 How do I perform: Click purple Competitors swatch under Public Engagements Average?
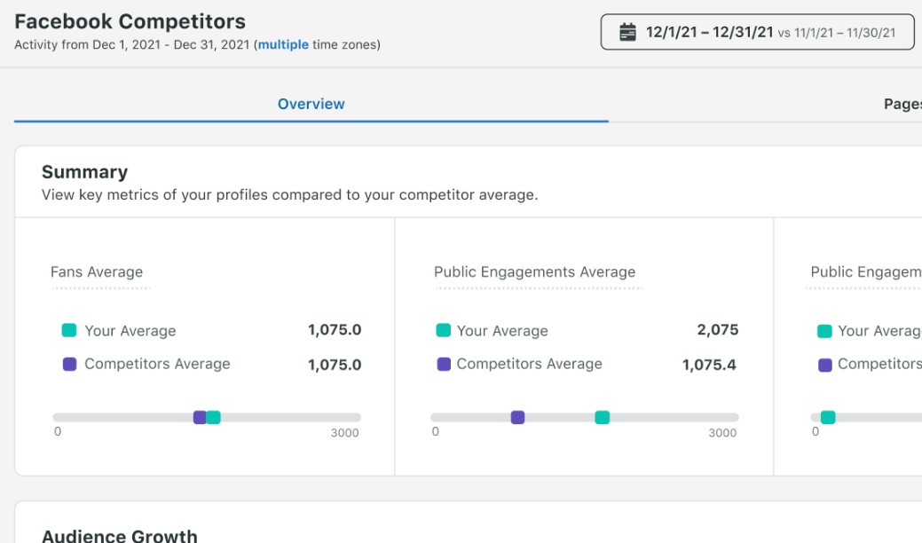tap(444, 364)
